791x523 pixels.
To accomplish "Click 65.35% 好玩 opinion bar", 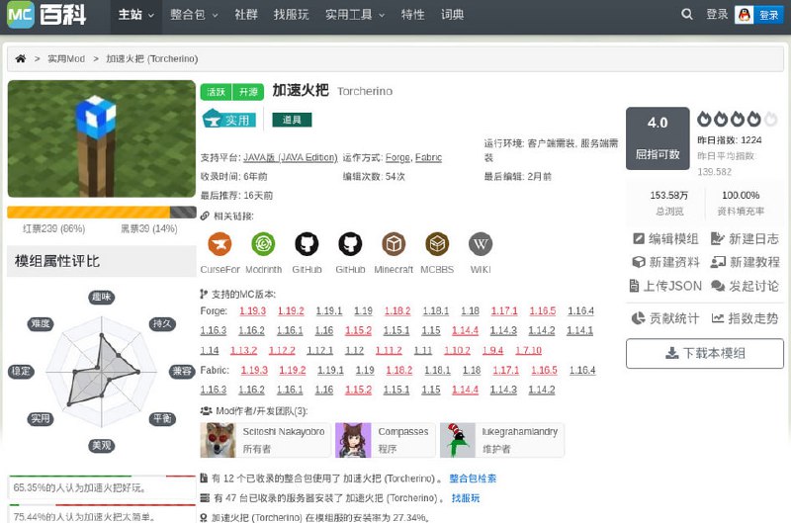I will (x=102, y=487).
